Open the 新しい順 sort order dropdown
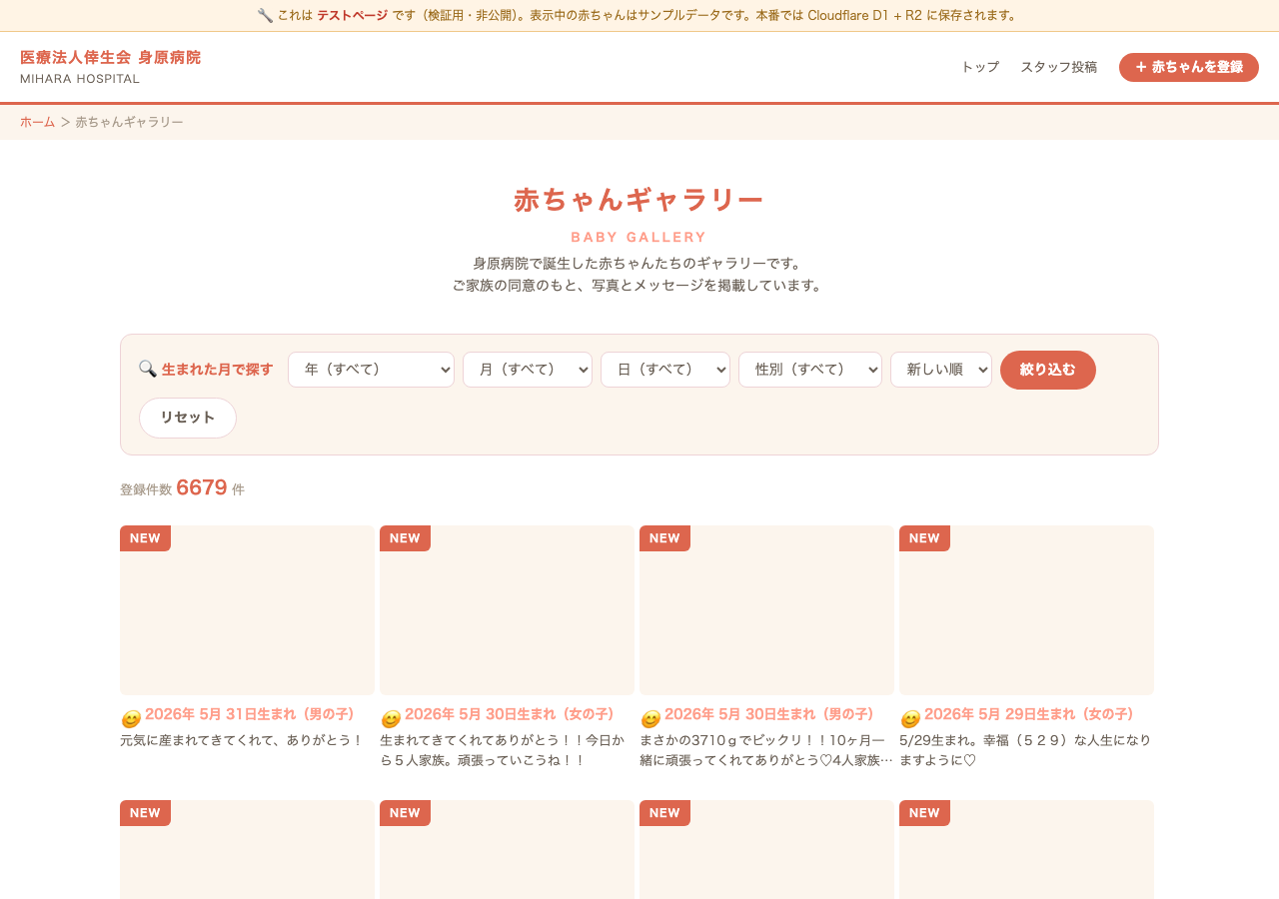 pos(941,370)
